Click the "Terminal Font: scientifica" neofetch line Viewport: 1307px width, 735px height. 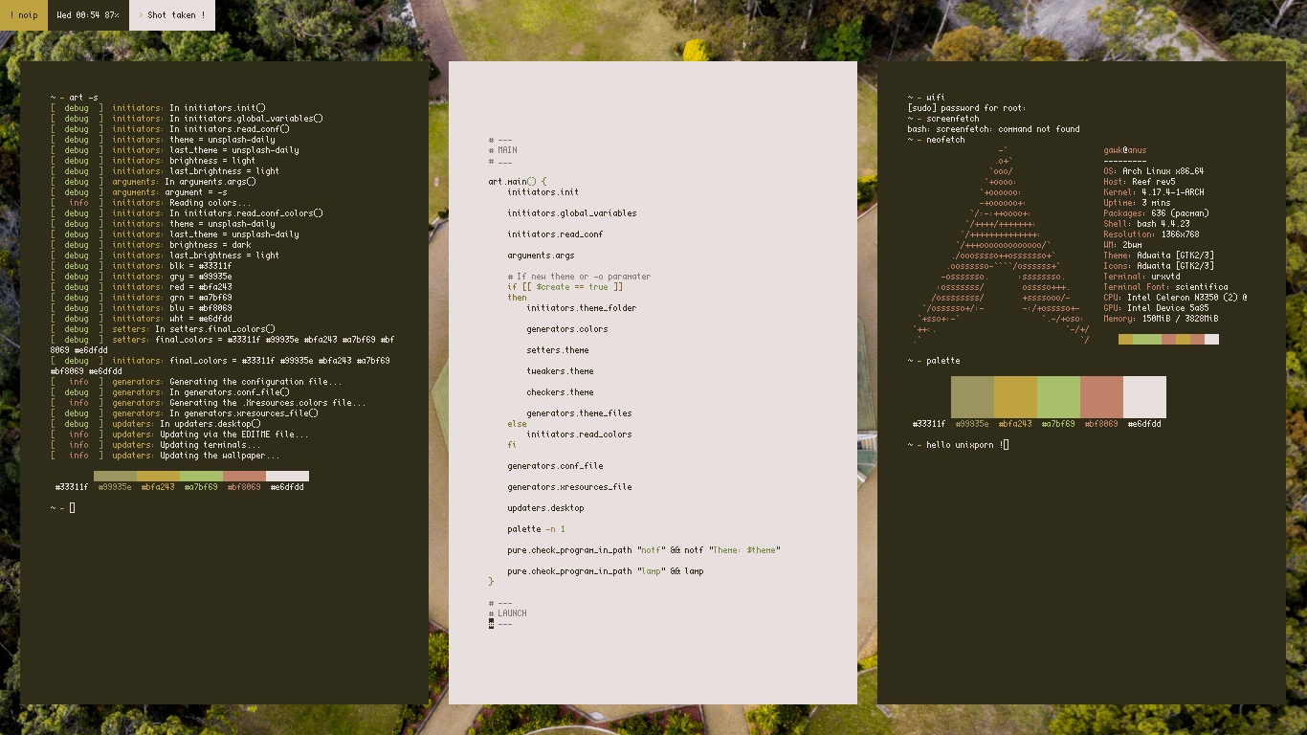pos(1165,287)
